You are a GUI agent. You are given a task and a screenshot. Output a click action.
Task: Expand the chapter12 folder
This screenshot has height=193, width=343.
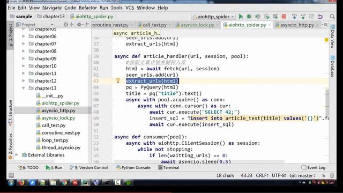pos(24,81)
